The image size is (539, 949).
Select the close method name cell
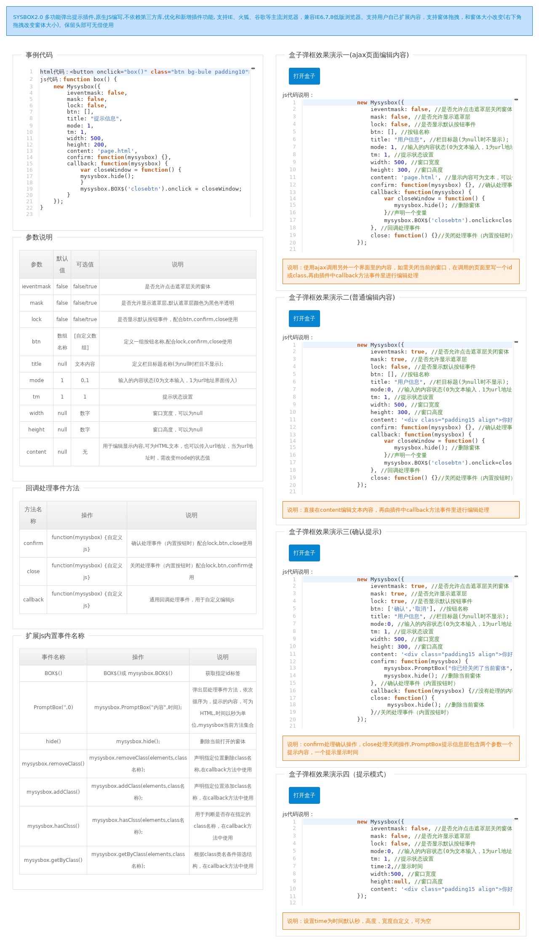click(x=33, y=572)
